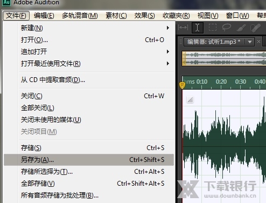
Task: Expand 打开最近使用文件(R) submenu
Action: [x=168, y=63]
